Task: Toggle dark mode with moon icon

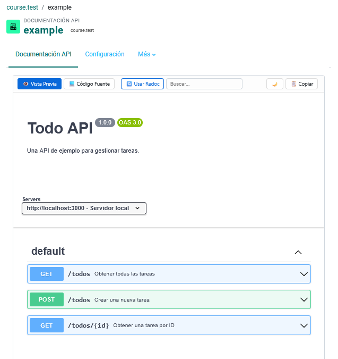Action: pos(275,84)
